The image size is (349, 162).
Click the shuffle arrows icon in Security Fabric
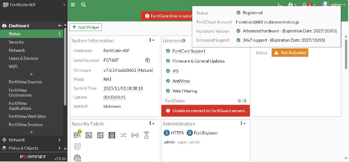[123, 135]
